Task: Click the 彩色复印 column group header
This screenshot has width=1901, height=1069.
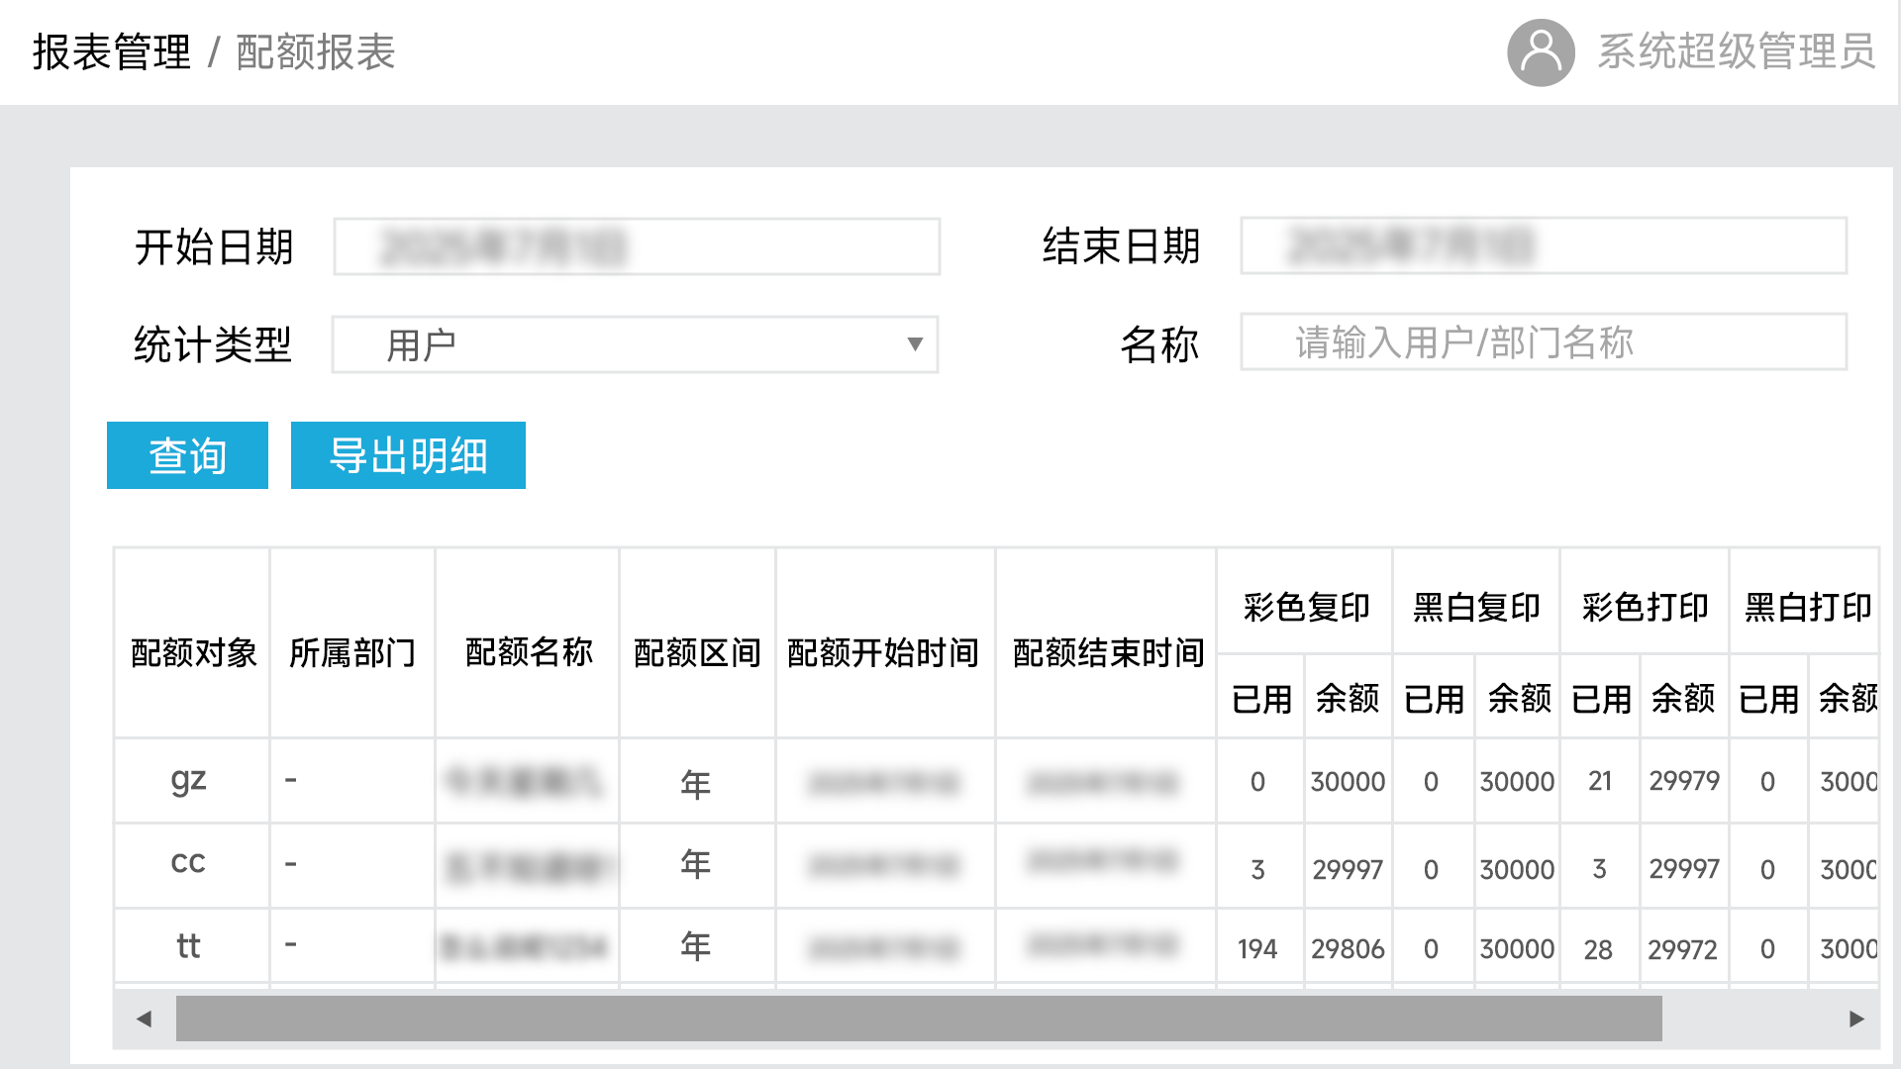Action: coord(1306,607)
